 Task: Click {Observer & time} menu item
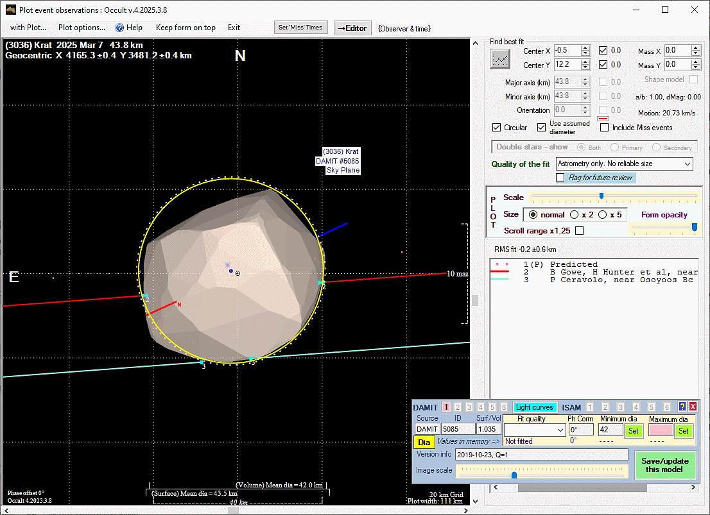[404, 28]
